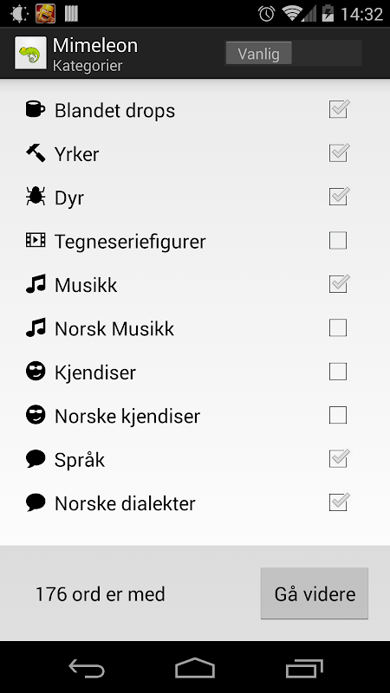This screenshot has width=390, height=693.
Task: Tap the hammer icon next to Yrker
Action: click(36, 153)
